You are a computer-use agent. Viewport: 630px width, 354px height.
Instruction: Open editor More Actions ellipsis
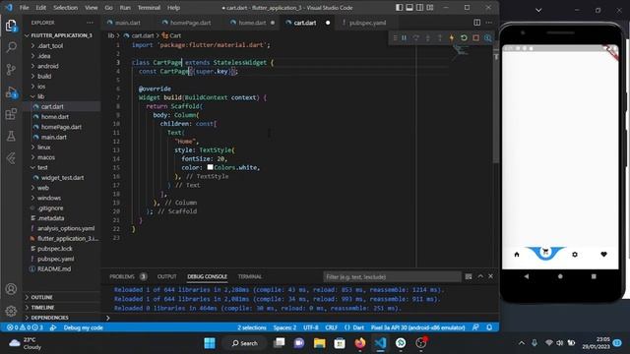click(x=489, y=23)
